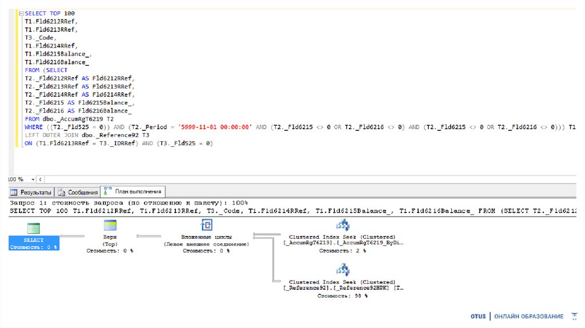The width and height of the screenshot is (585, 328).
Task: Click the date string '5999-11-01 00:00:00' in query
Action: tap(215, 127)
